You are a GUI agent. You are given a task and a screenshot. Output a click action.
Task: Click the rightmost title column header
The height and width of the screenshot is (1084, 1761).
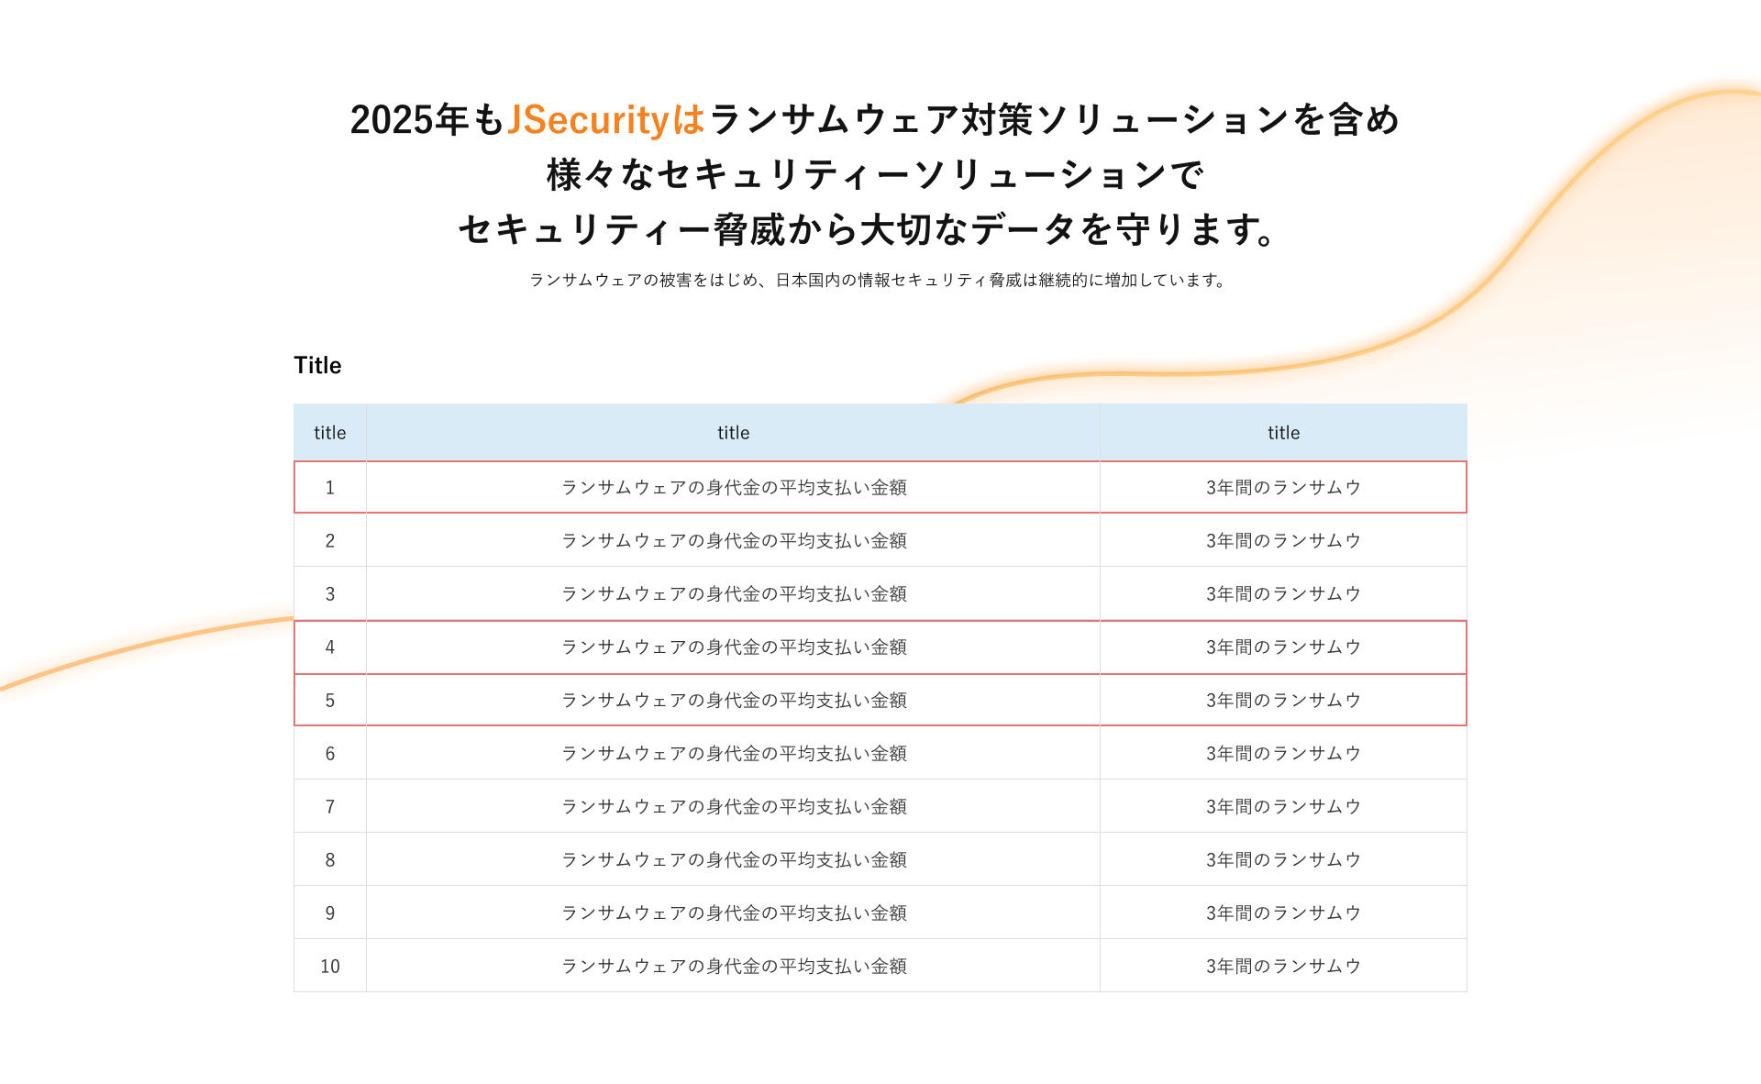tap(1283, 433)
